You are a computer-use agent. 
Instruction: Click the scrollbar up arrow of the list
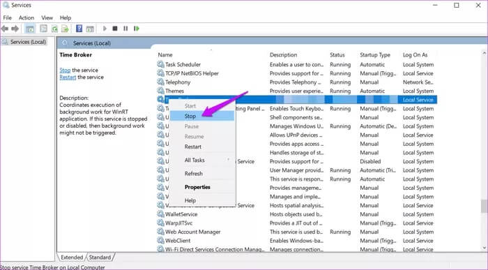coord(484,53)
